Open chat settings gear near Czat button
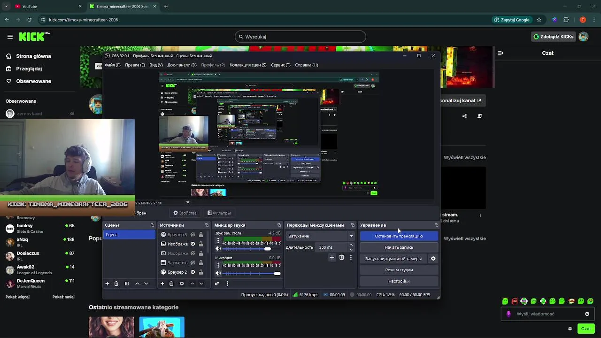 [x=570, y=329]
